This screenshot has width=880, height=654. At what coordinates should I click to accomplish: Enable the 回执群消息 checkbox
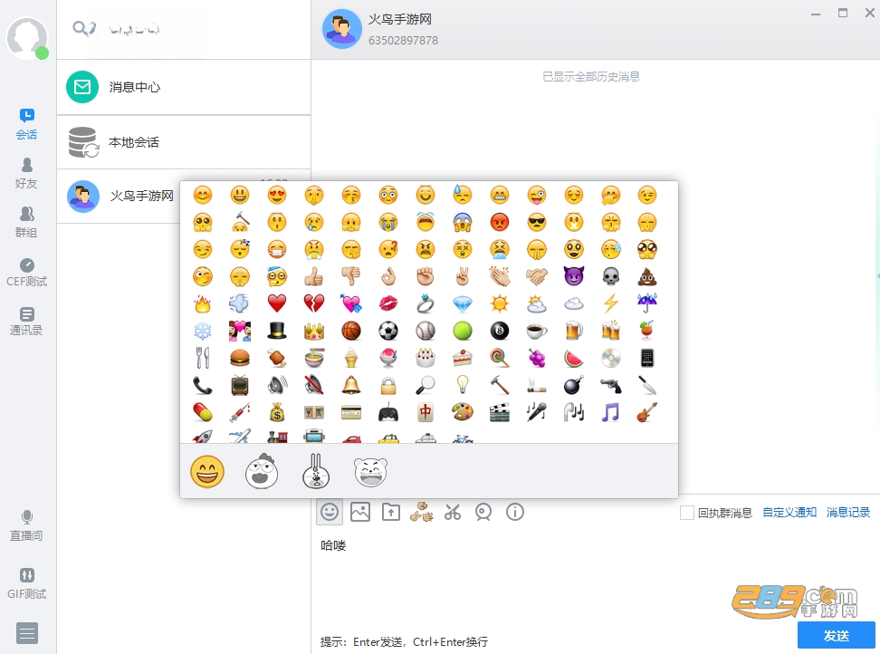pos(687,513)
